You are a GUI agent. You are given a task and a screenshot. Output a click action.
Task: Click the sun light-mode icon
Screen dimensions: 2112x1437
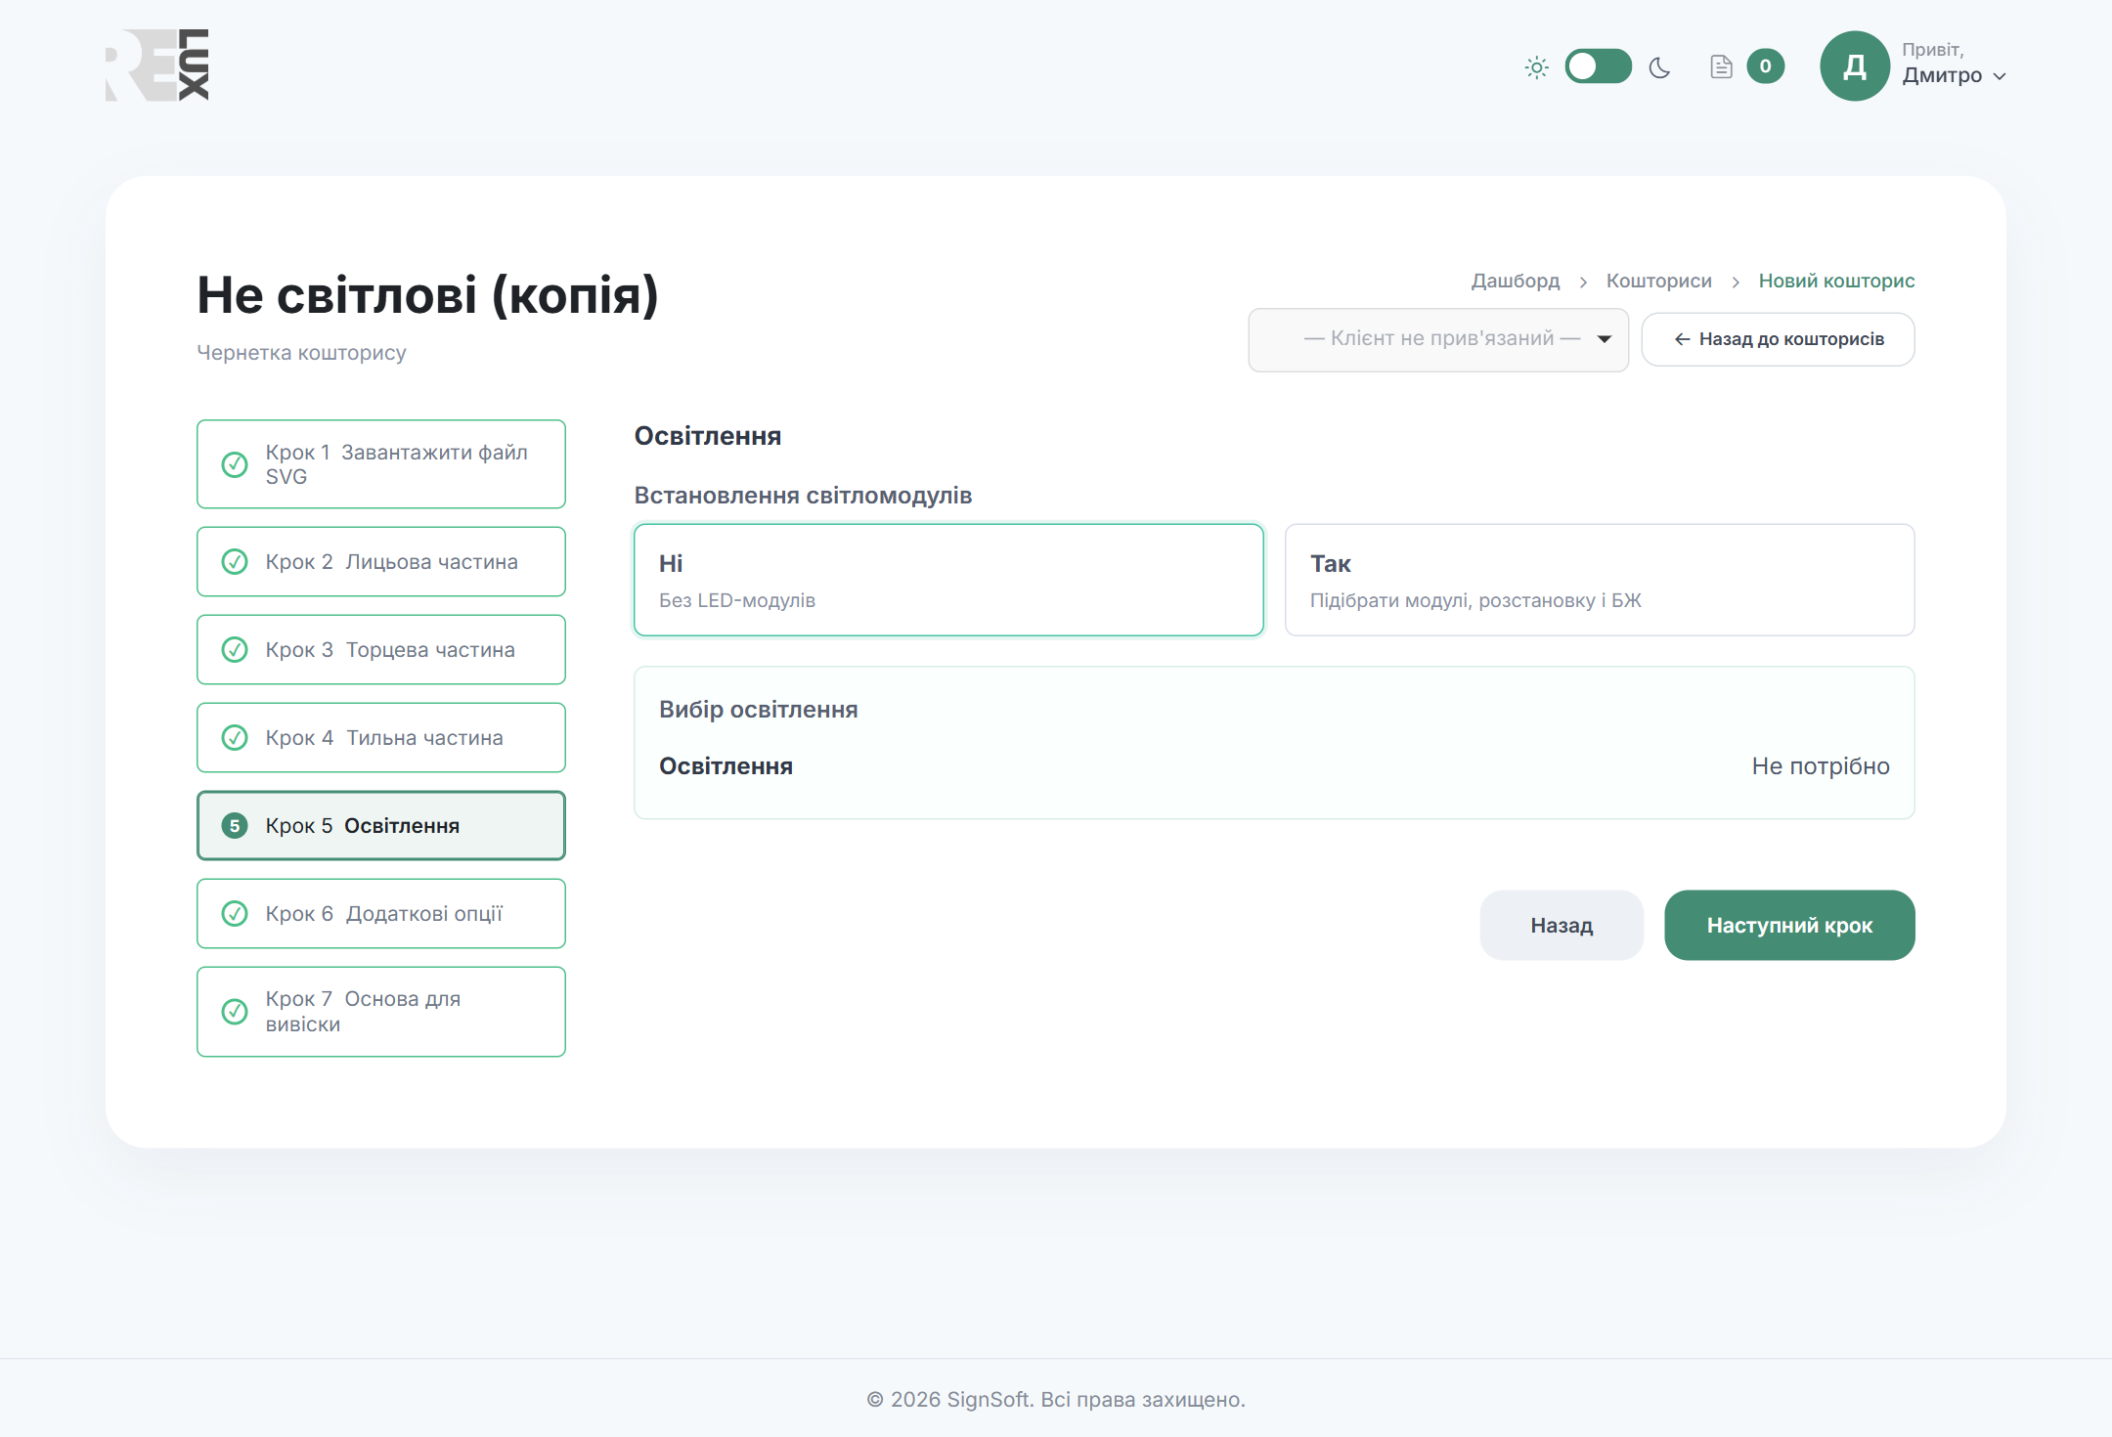pos(1536,67)
